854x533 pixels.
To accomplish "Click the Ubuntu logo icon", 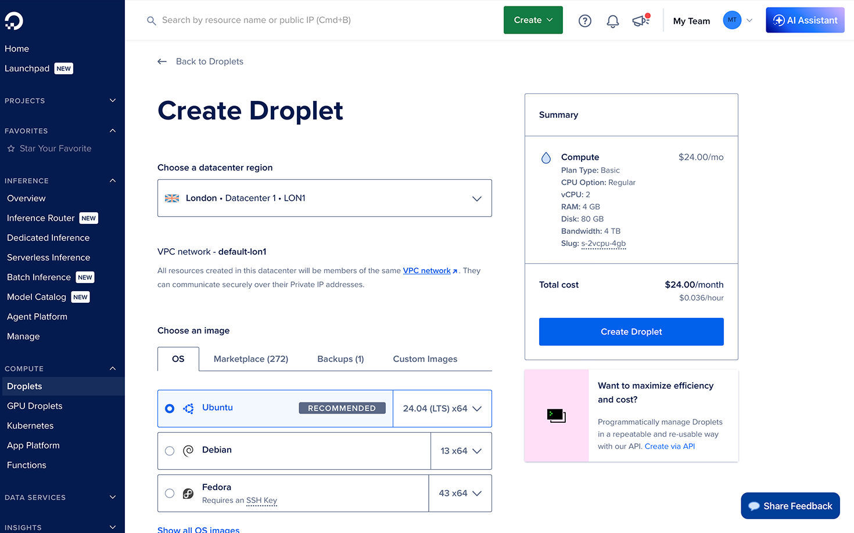I will [188, 408].
